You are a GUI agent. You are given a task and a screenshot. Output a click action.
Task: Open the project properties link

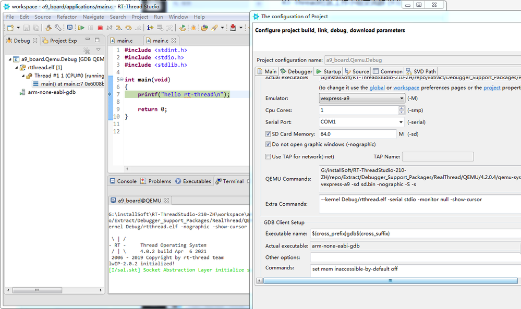click(492, 88)
